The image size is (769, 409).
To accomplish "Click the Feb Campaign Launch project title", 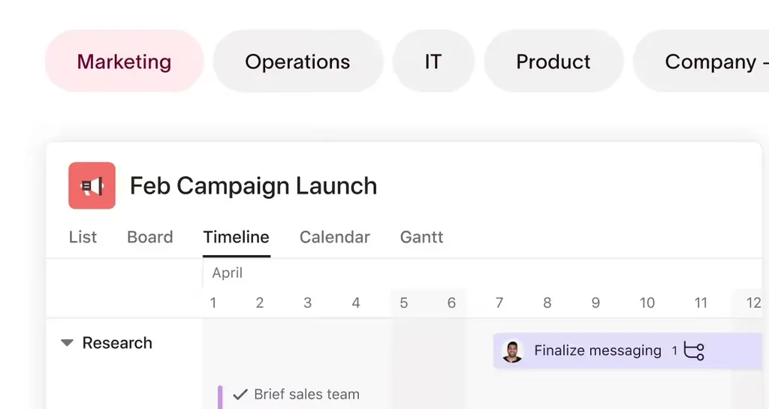I will pyautogui.click(x=254, y=185).
